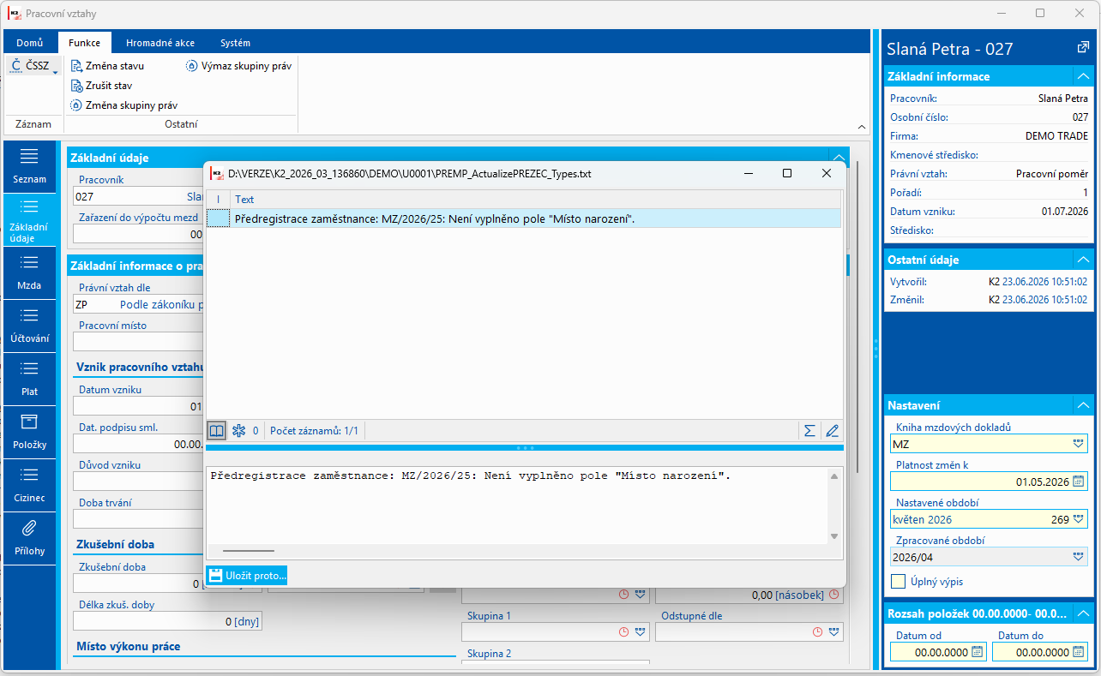Screen dimensions: 1101x676
Task: Open the Datum do calendar icon
Action: (1079, 651)
